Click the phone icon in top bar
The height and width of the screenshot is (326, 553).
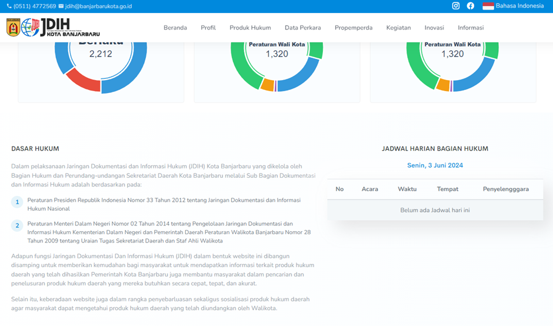click(9, 6)
